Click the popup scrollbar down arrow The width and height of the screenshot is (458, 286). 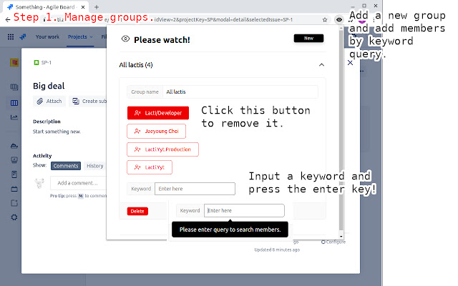point(341,237)
